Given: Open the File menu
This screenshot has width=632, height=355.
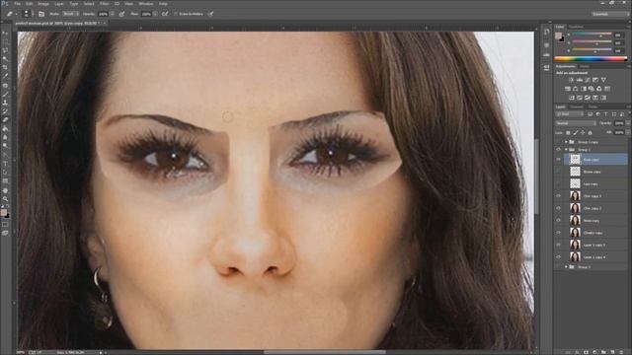Looking at the screenshot, I should (18, 4).
